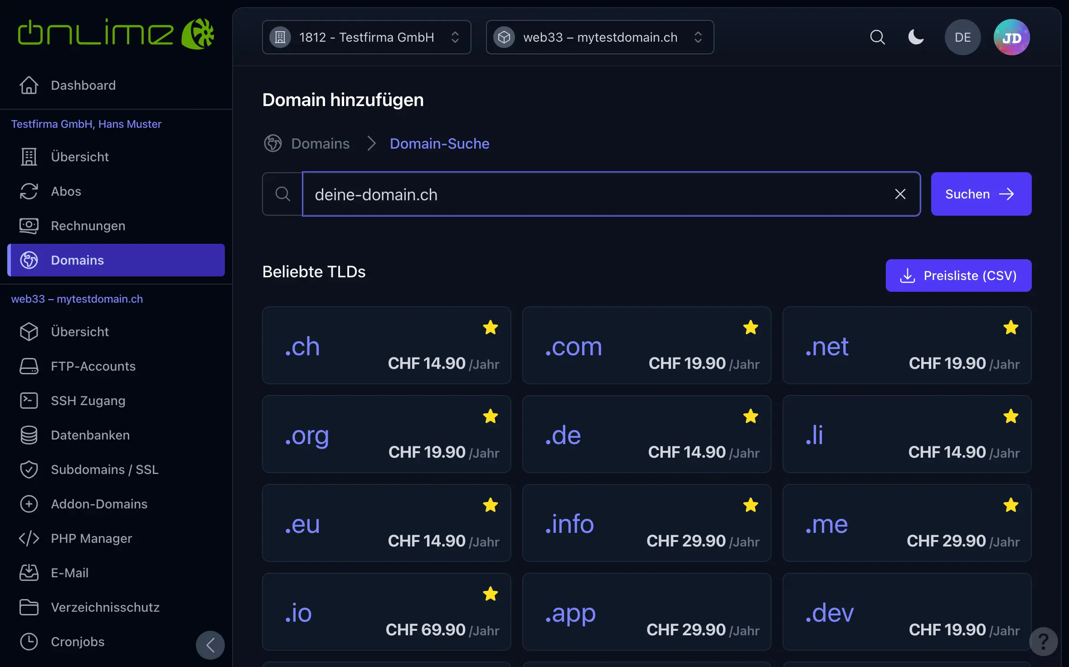Open Datenbanken database icon
Image resolution: width=1069 pixels, height=667 pixels.
pos(29,435)
